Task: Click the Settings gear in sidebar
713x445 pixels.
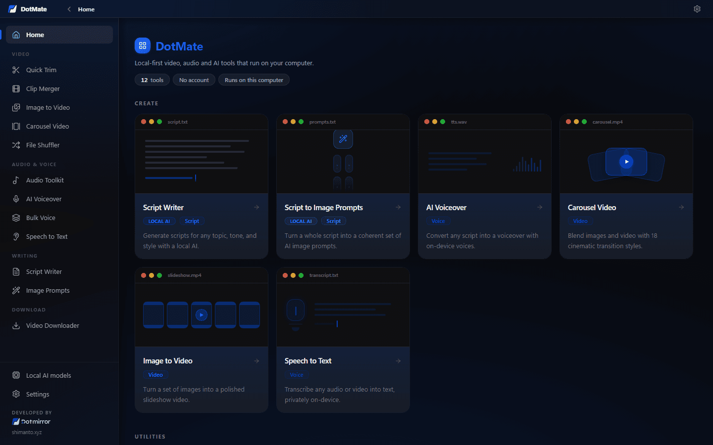Action: [16, 394]
